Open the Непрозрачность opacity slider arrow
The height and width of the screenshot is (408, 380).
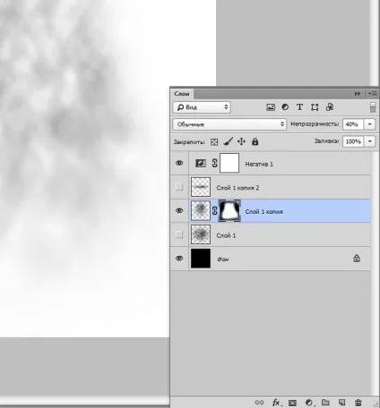pyautogui.click(x=370, y=124)
